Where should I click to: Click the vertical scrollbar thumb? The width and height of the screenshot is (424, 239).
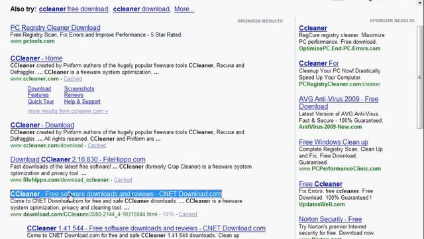tap(419, 77)
